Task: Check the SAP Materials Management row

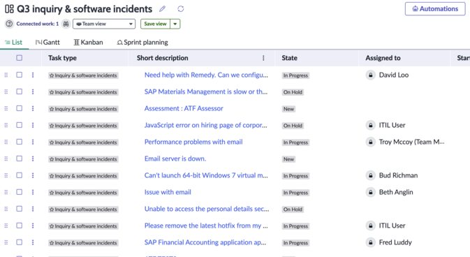Action: (19, 91)
